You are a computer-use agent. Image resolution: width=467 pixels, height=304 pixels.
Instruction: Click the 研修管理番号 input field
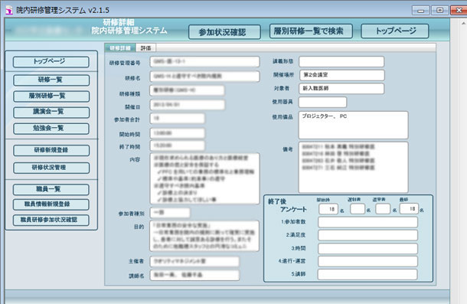tap(204, 62)
